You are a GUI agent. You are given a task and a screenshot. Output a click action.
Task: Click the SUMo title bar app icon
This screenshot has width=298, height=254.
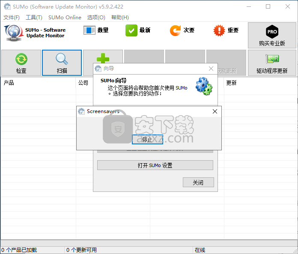point(7,6)
